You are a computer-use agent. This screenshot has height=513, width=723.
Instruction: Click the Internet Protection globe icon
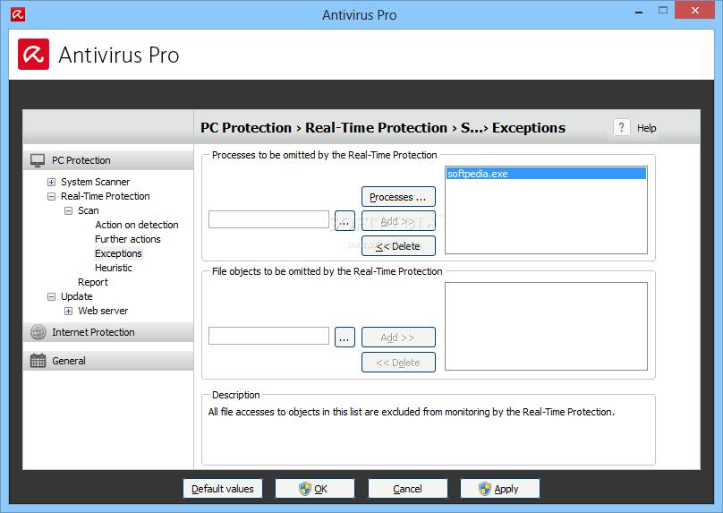tap(38, 332)
